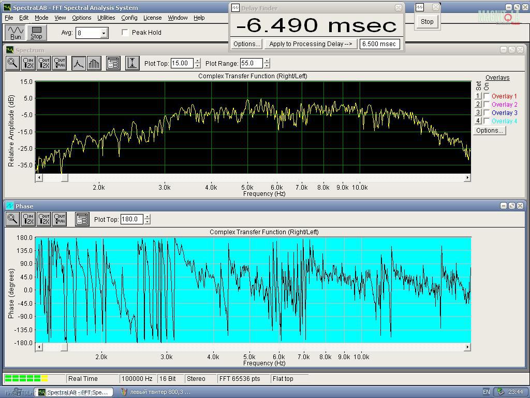Click Spectrum zoom Out Full icon

[x=60, y=63]
